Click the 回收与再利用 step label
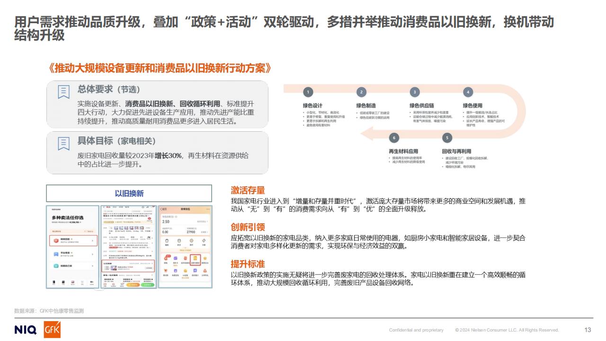The image size is (606, 341). [456, 152]
